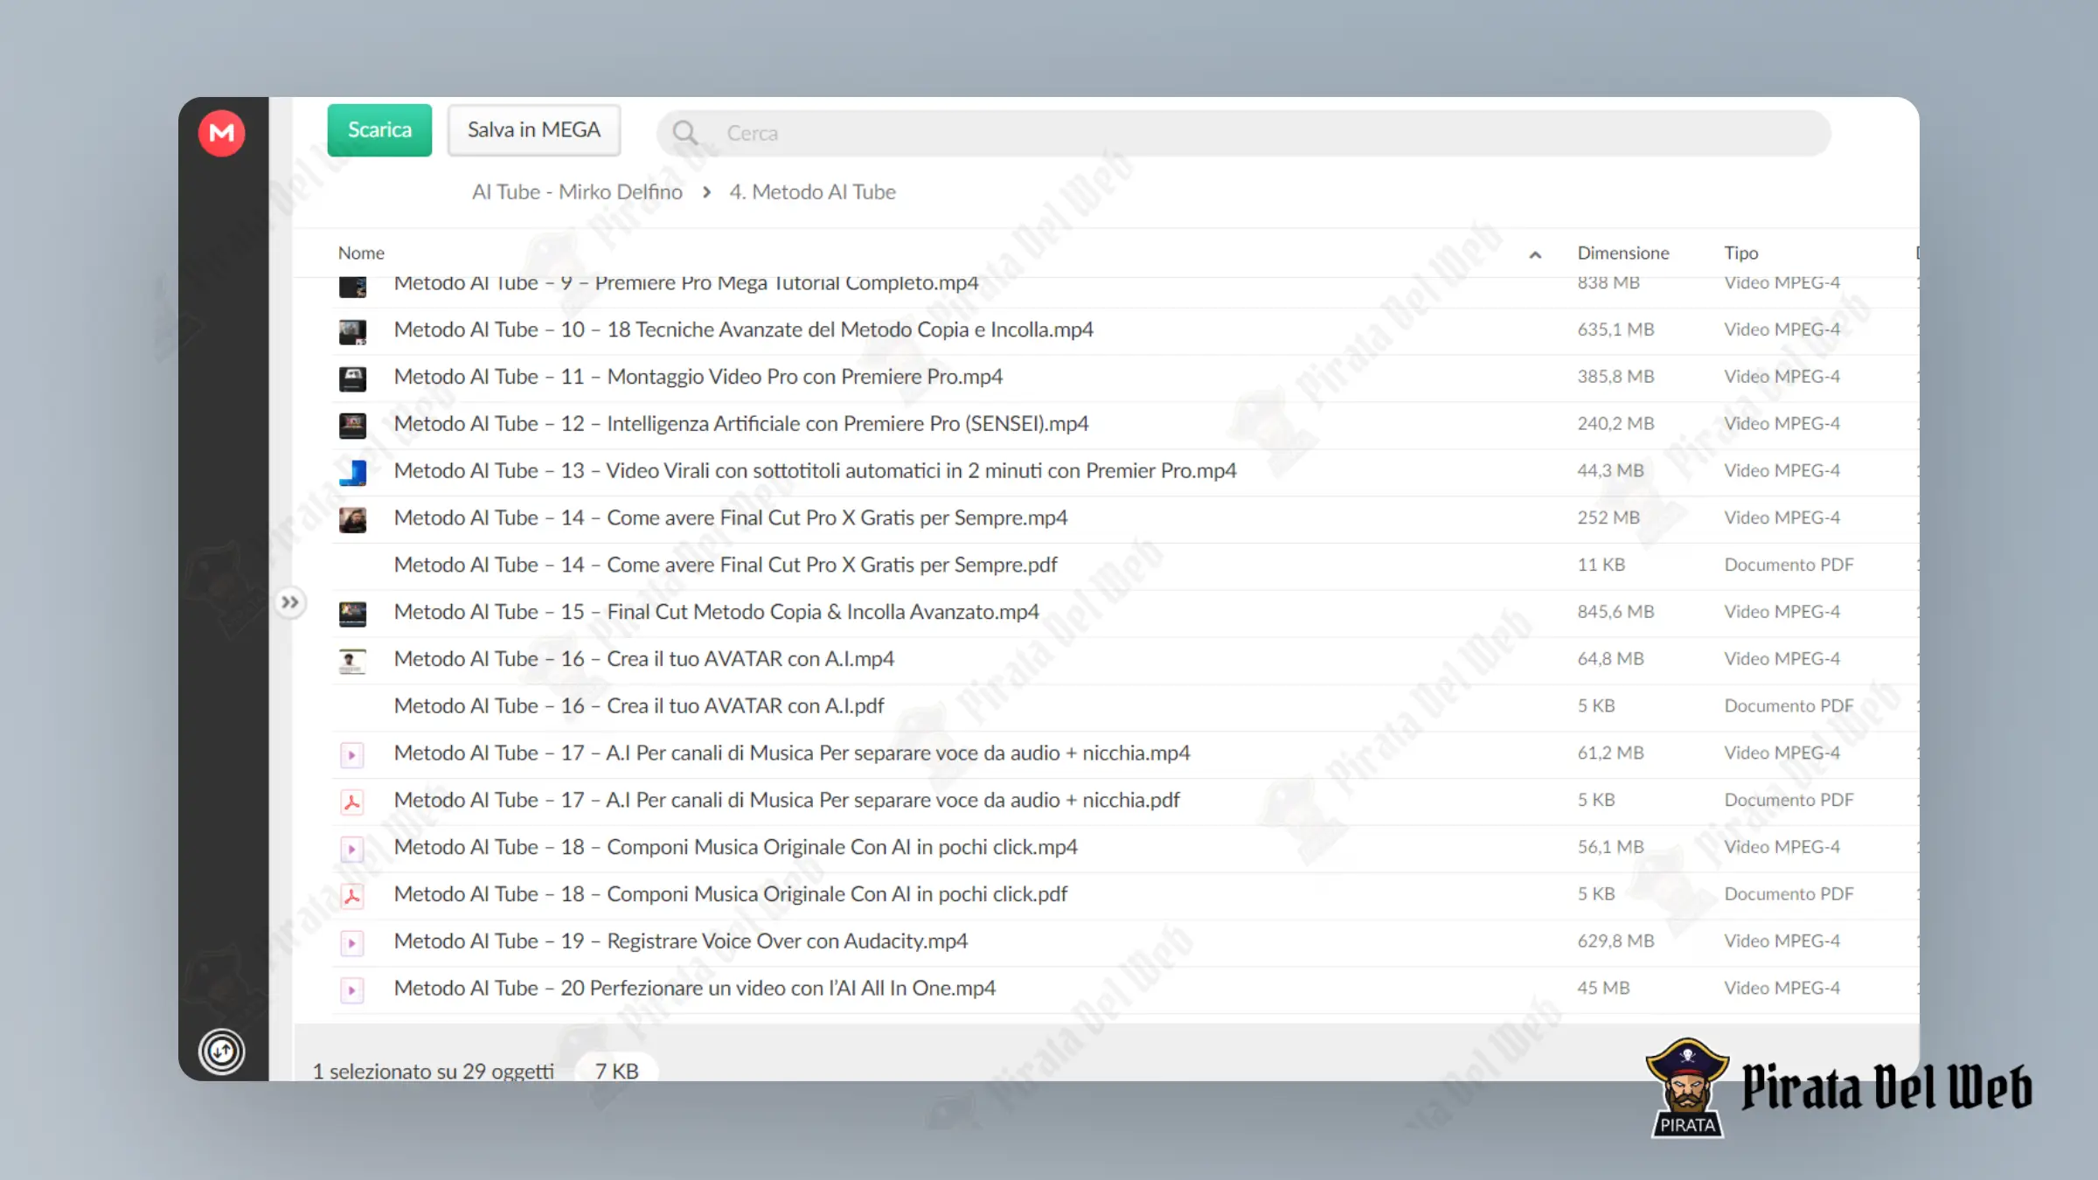Screen dimensions: 2098x1180
Task: Click the 629,8 MB size cell
Action: [x=1615, y=941]
